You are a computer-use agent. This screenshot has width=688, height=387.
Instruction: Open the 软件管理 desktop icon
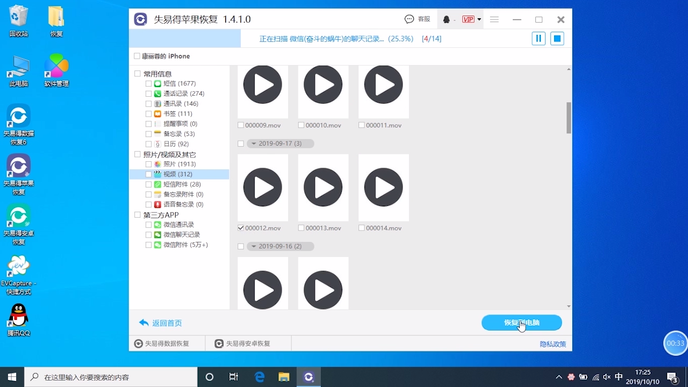(x=56, y=70)
